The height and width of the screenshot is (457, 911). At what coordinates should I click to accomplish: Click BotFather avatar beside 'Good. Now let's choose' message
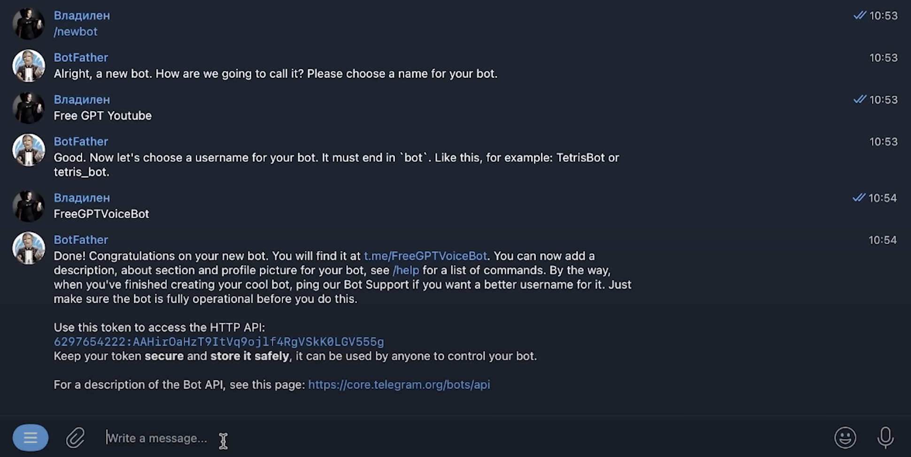tap(29, 150)
